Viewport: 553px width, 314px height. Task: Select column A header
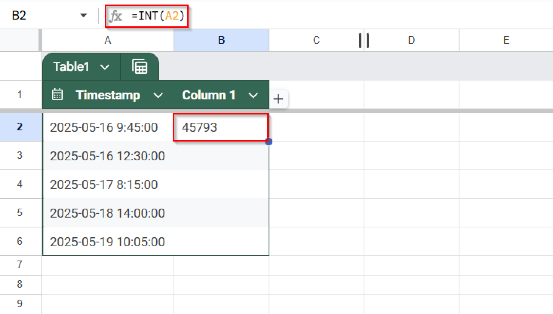click(x=107, y=40)
